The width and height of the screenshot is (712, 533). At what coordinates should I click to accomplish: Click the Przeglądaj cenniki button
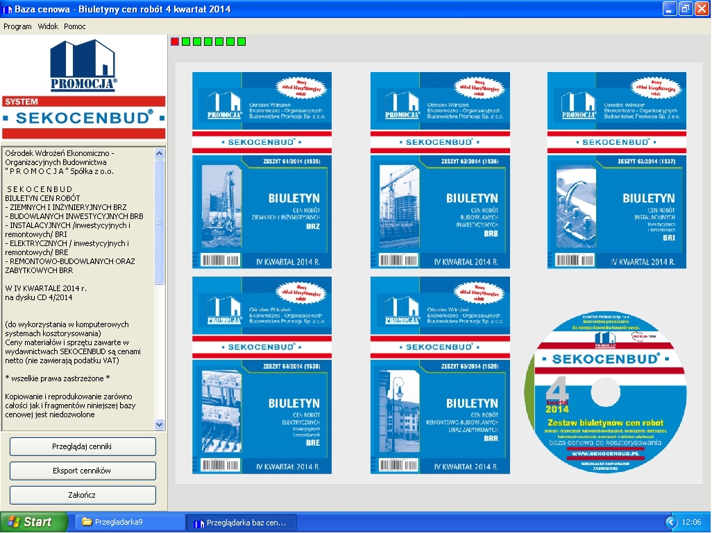click(x=83, y=446)
